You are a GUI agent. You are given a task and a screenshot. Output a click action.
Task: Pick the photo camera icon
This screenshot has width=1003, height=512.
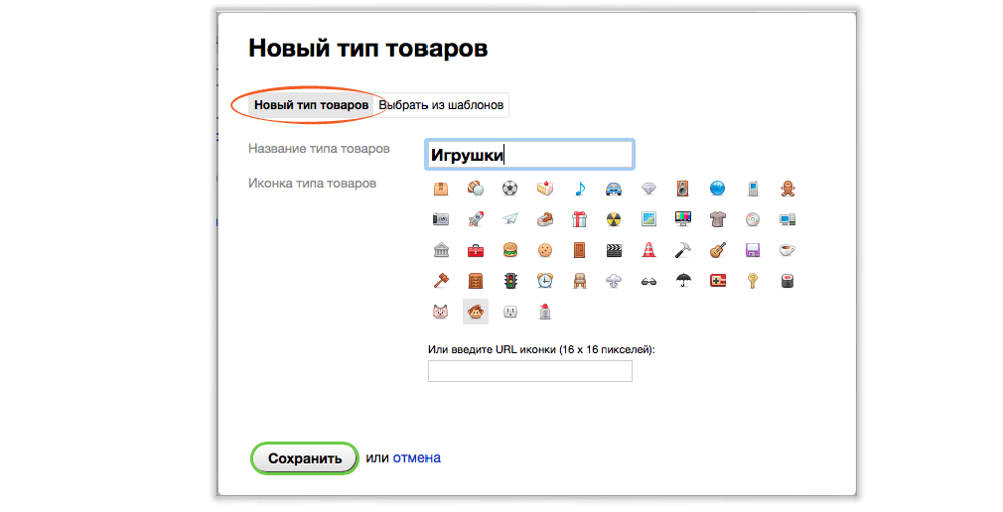(441, 219)
